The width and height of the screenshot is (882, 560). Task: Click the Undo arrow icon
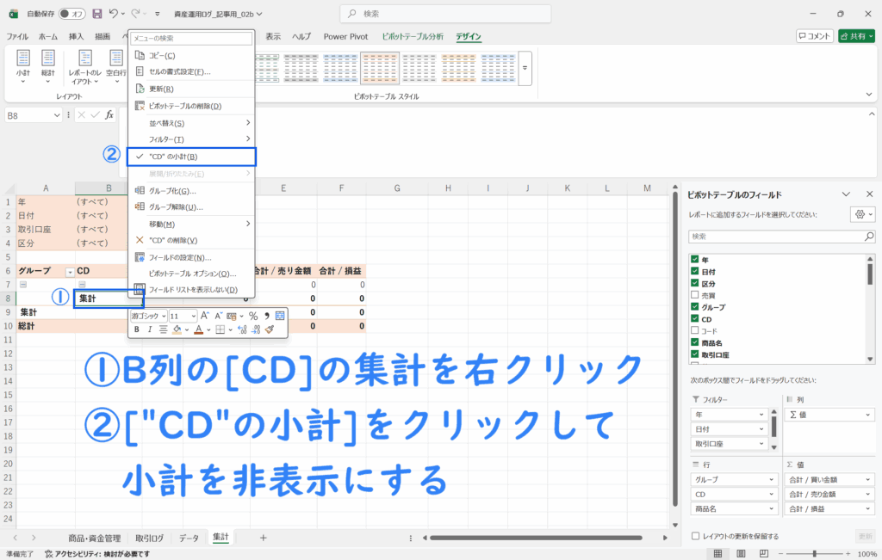[115, 15]
